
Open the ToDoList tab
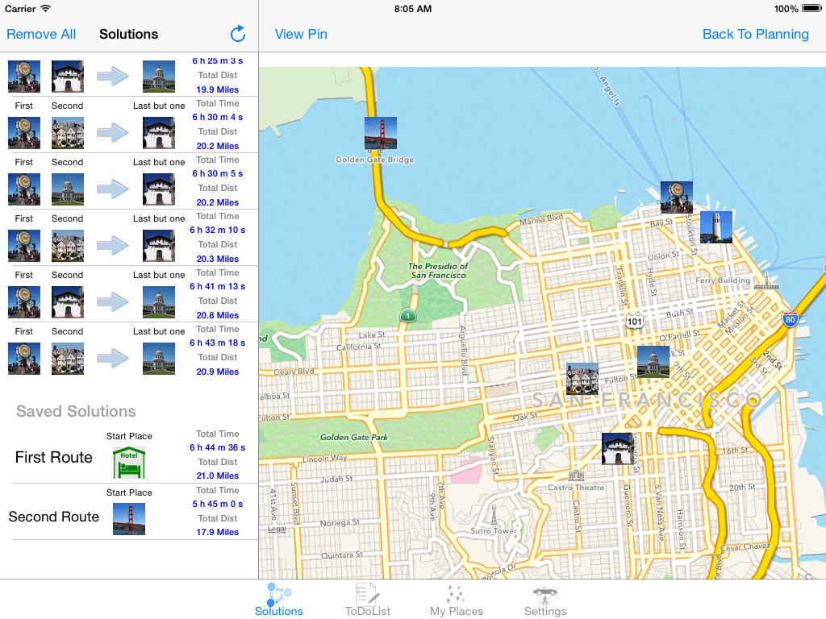click(368, 600)
